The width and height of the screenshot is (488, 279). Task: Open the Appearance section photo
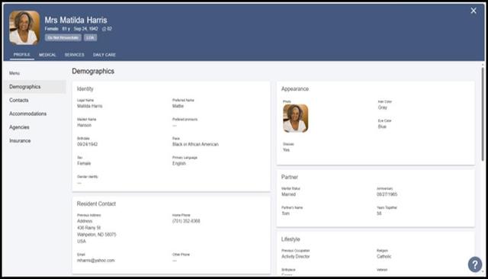pyautogui.click(x=296, y=118)
